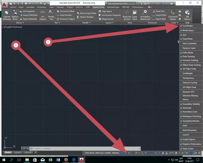This screenshot has width=203, height=163.
Task: Select the Arc Aligned text tool
Action: [x=43, y=15]
